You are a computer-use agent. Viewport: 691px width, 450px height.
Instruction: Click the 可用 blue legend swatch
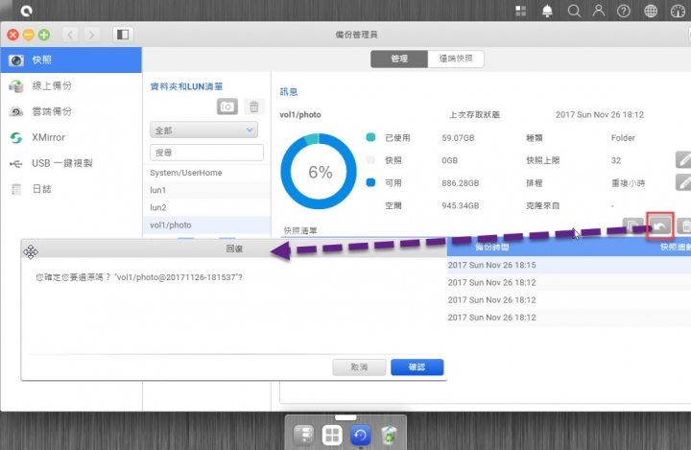[370, 182]
